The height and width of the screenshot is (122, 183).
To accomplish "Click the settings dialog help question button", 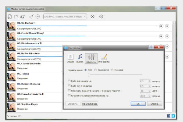I will (x=151, y=47).
